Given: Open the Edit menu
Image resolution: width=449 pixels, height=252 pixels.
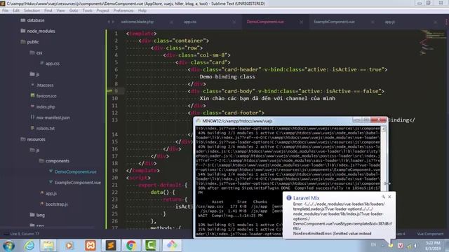Looking at the screenshot, I should coord(16,10).
